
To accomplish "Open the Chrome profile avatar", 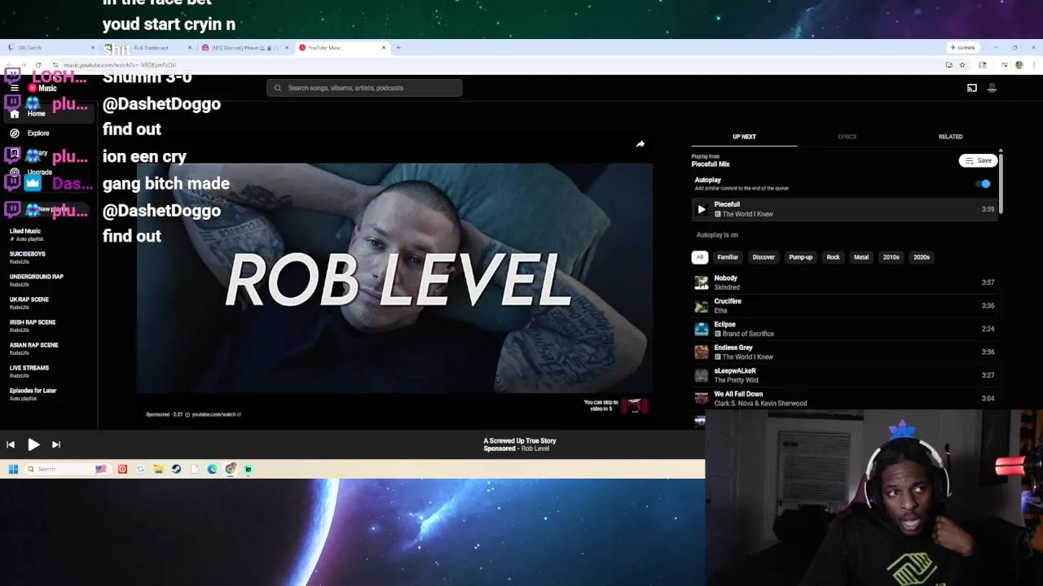I will 1019,65.
